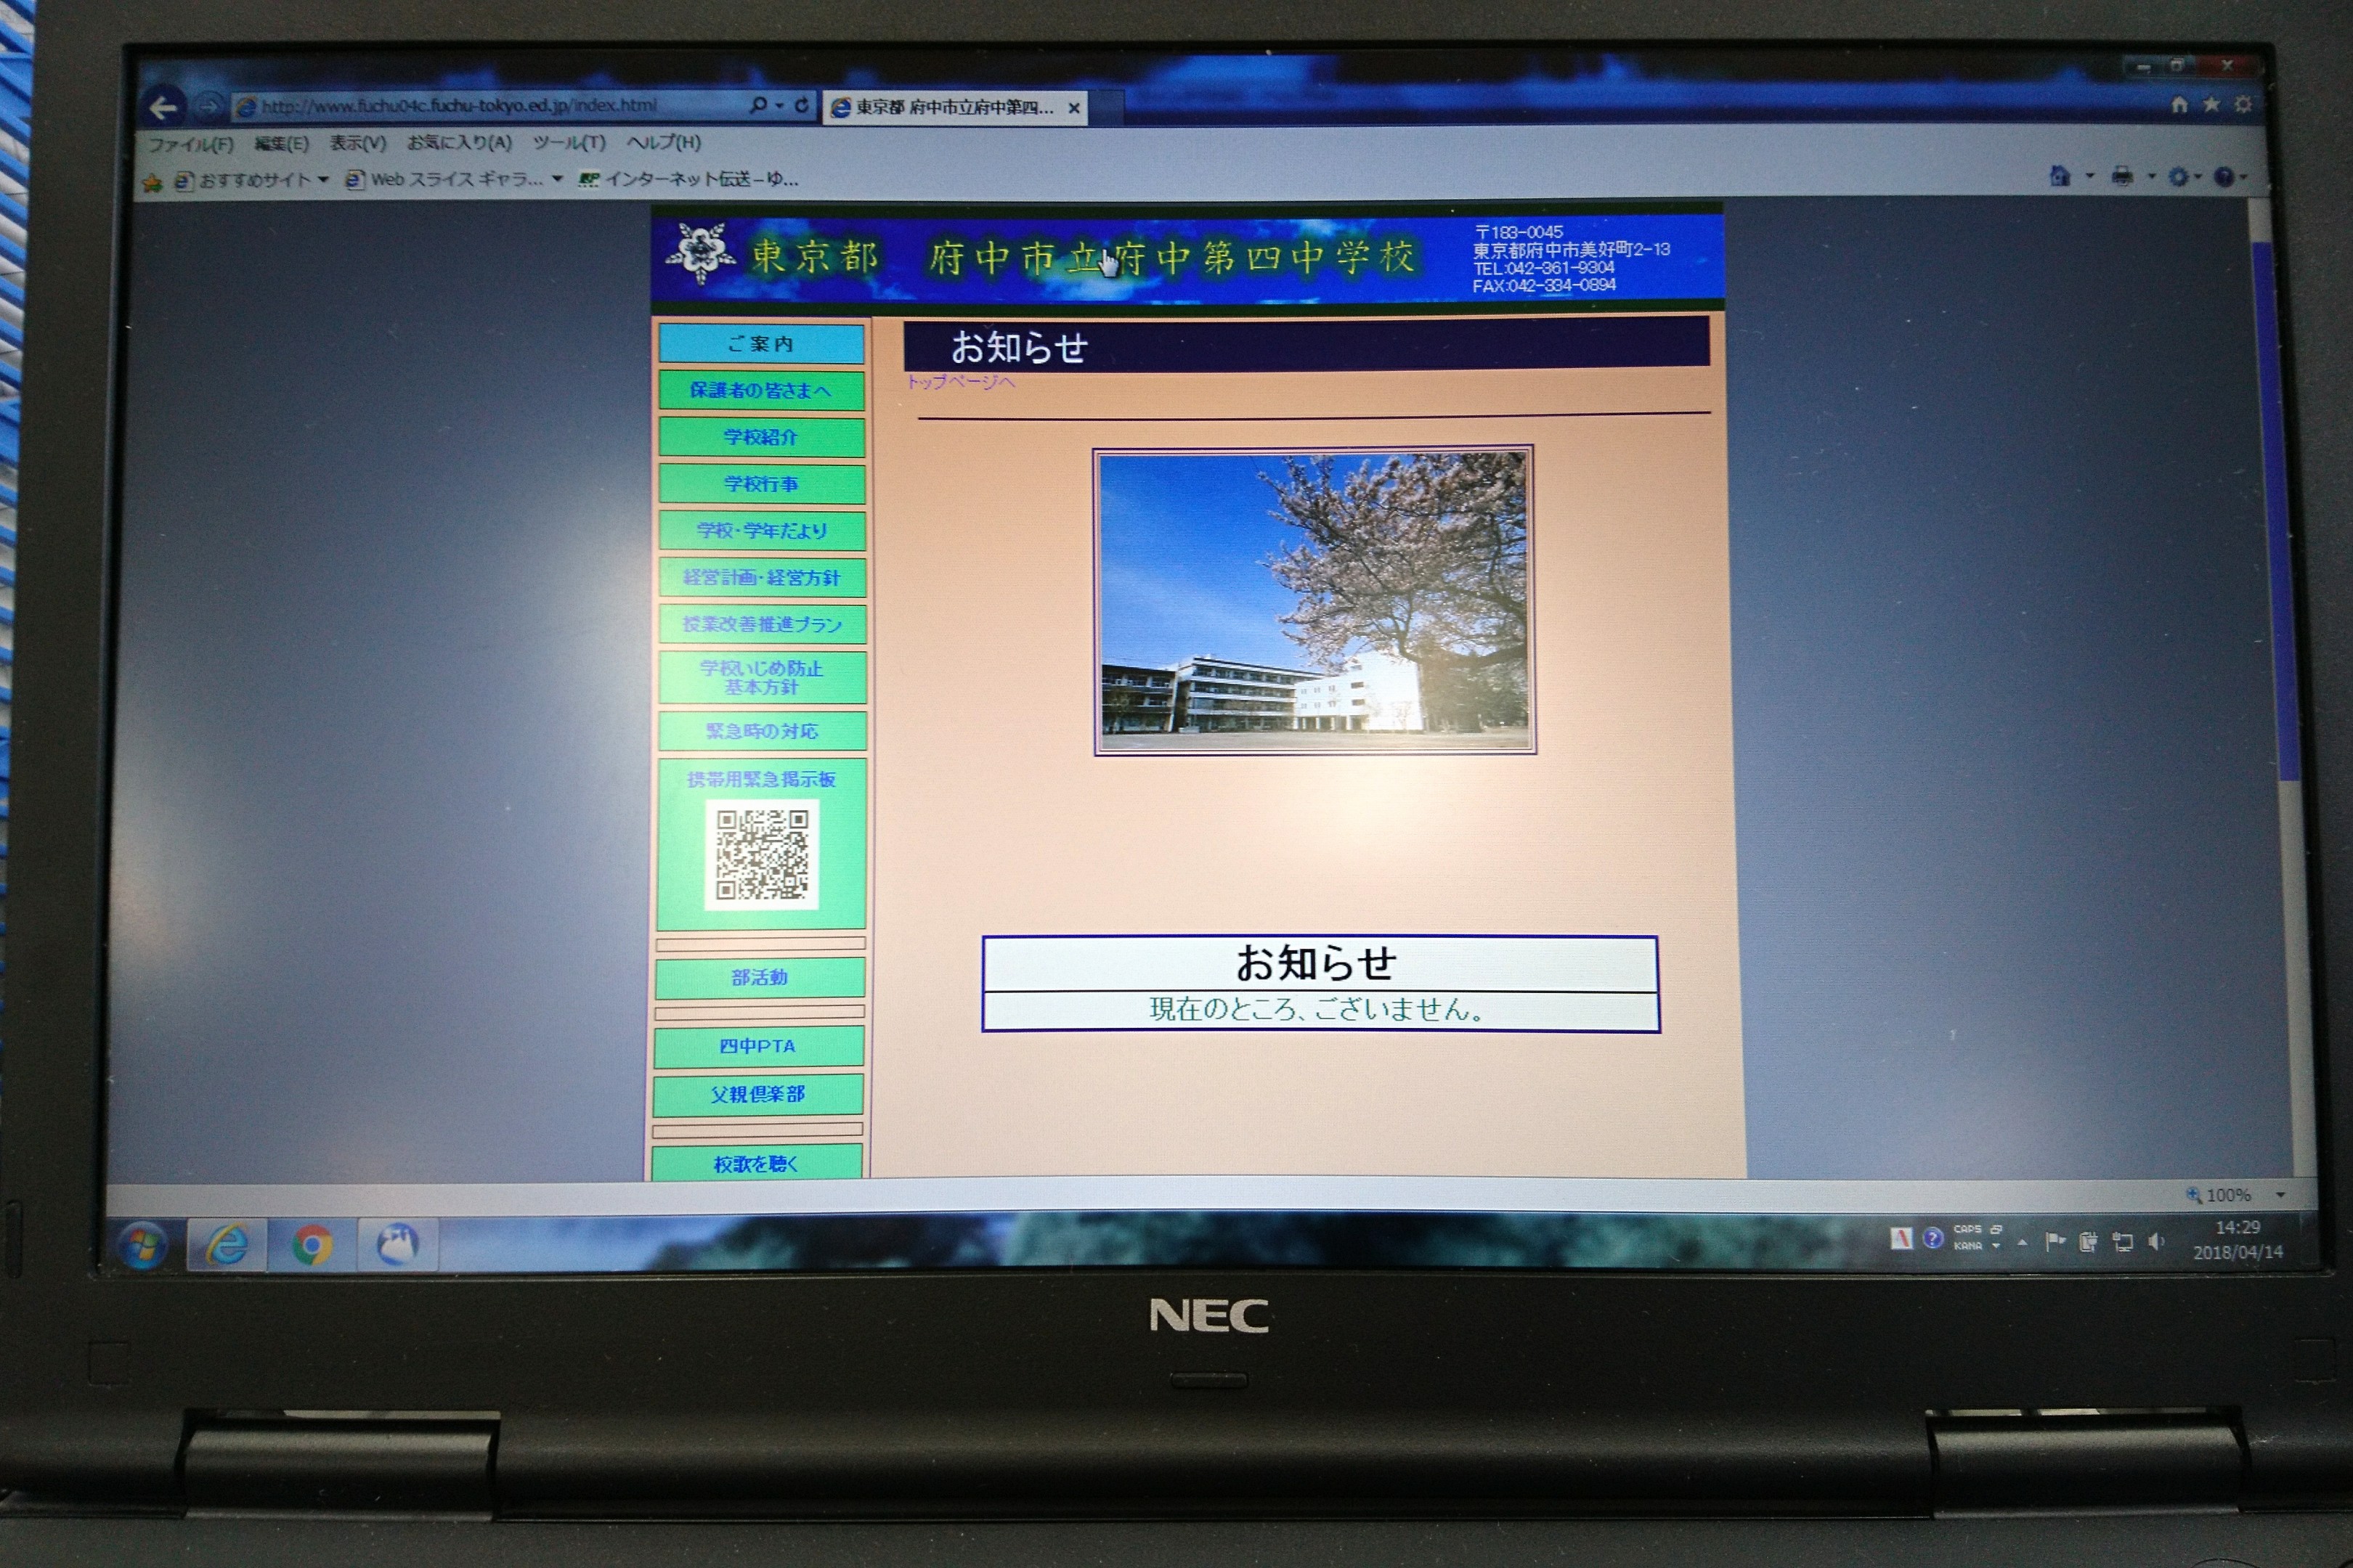Viewport: 2353px width, 1568px height.
Task: Click the volume speaker icon in the tray
Action: (2156, 1242)
